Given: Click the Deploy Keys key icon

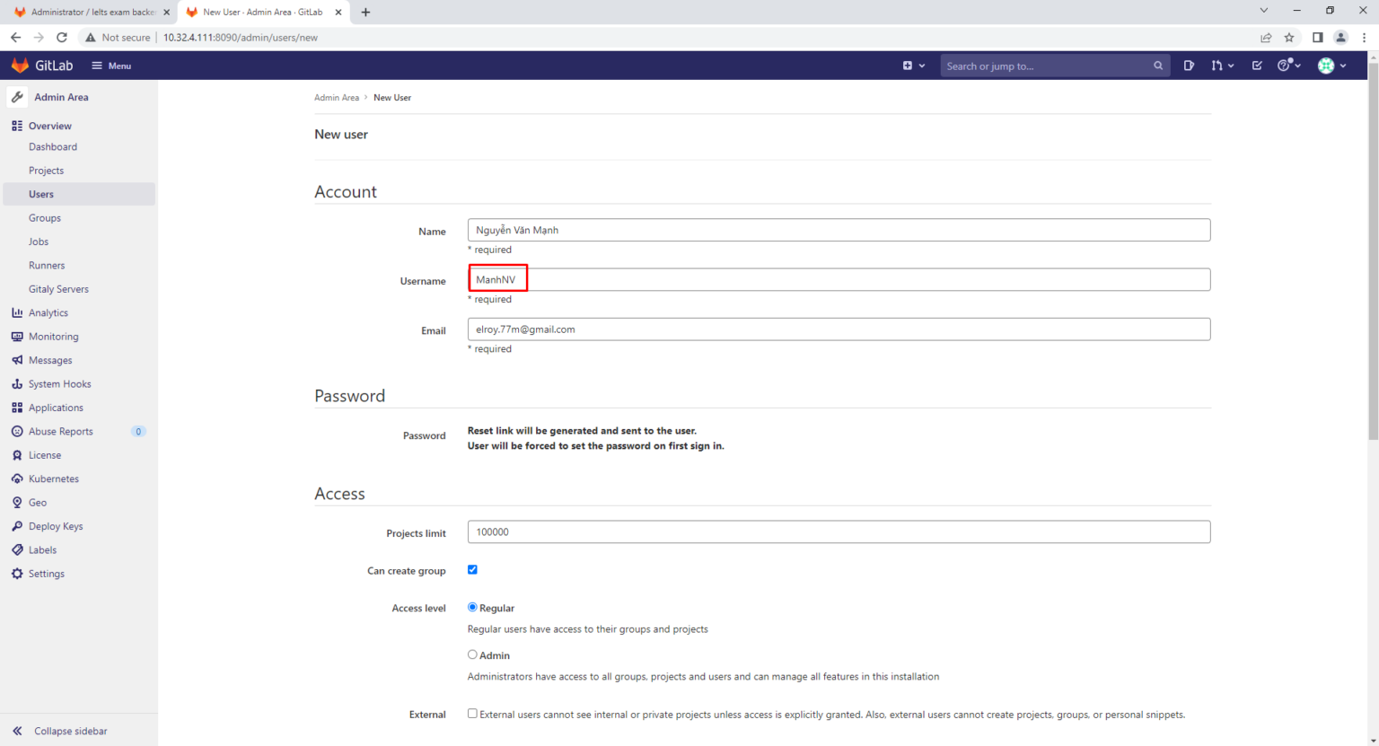Looking at the screenshot, I should coord(17,526).
